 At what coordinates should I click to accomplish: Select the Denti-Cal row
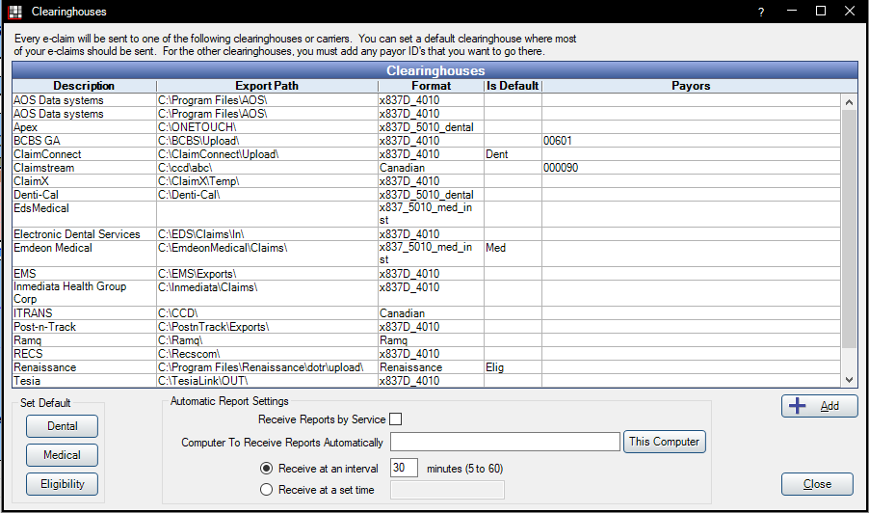(x=427, y=195)
